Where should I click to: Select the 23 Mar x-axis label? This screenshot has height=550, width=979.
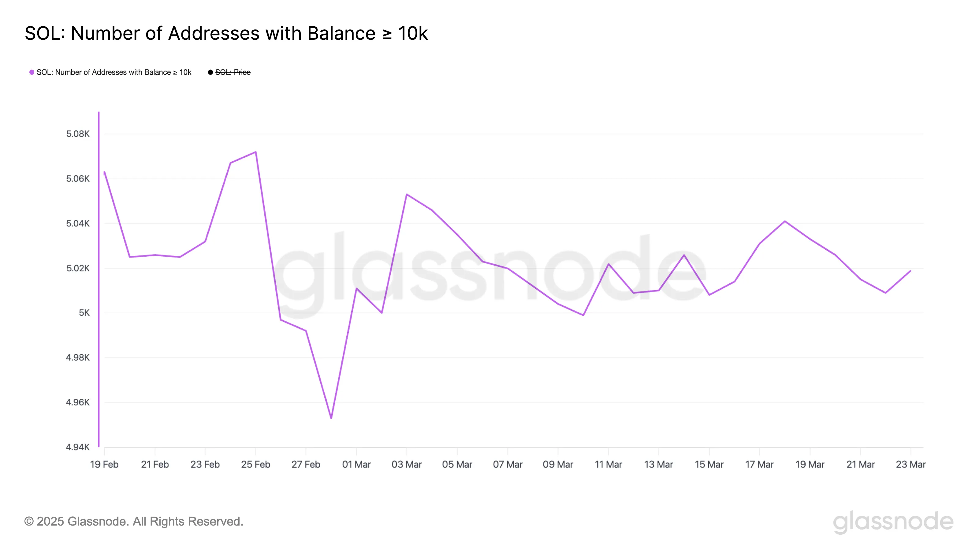coord(910,464)
